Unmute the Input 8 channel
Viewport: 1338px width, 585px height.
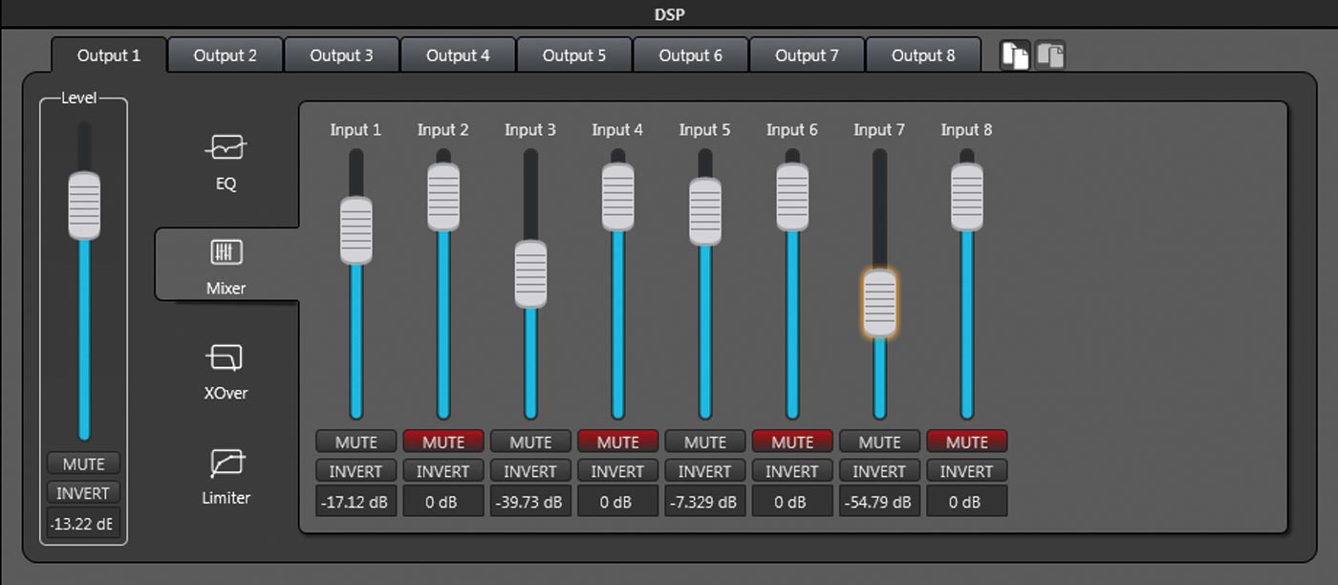tap(966, 442)
